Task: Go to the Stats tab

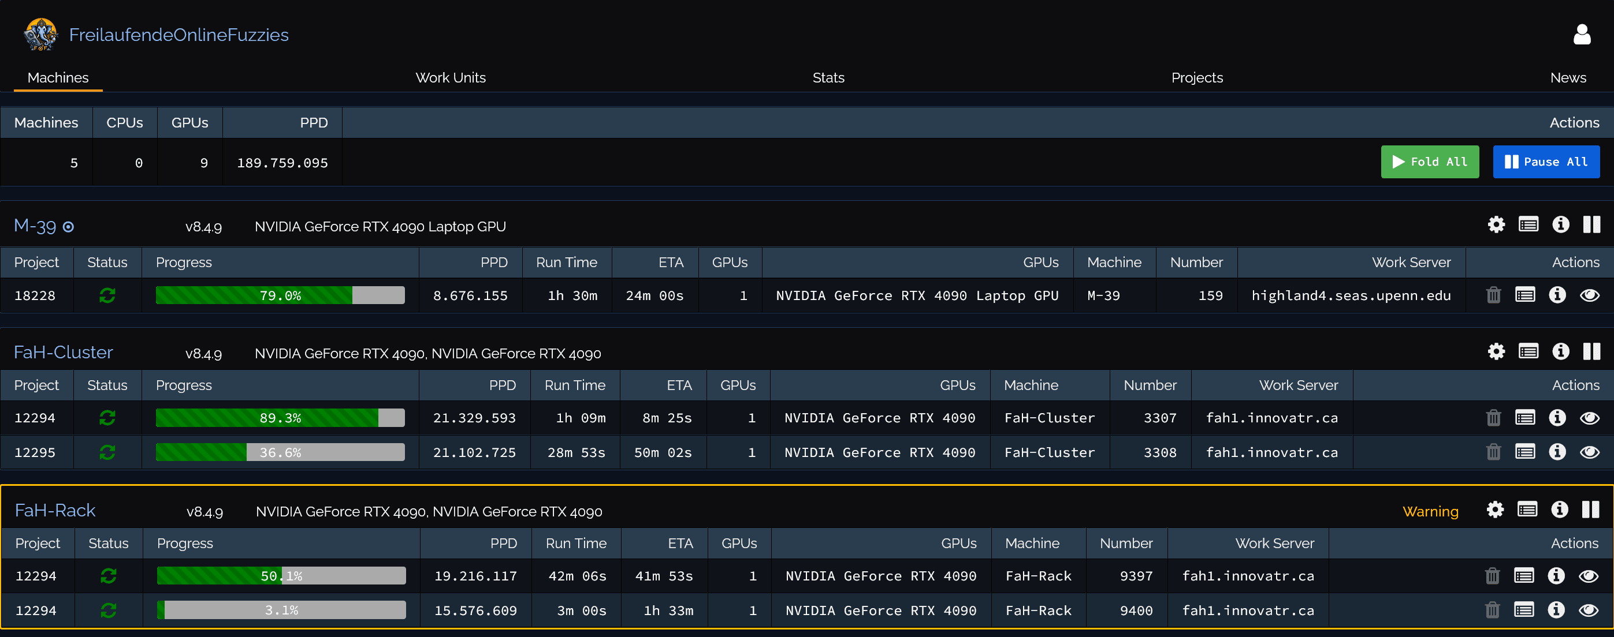Action: [x=828, y=77]
